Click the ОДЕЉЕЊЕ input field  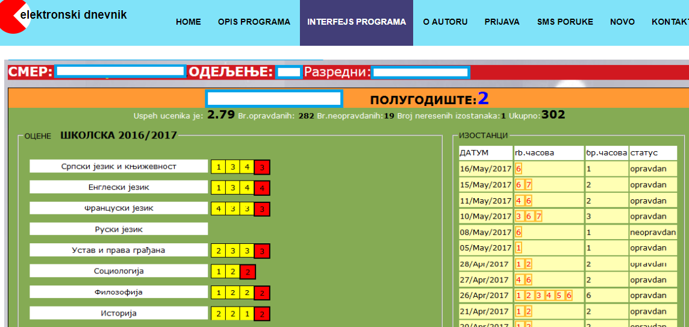point(289,72)
